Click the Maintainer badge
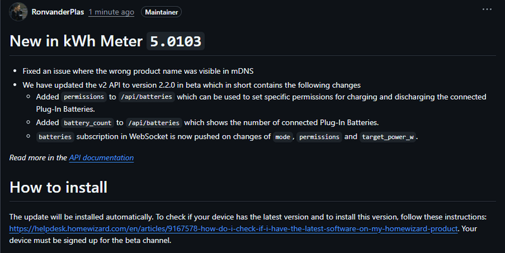Viewport: 505px width, 253px height. pyautogui.click(x=160, y=12)
